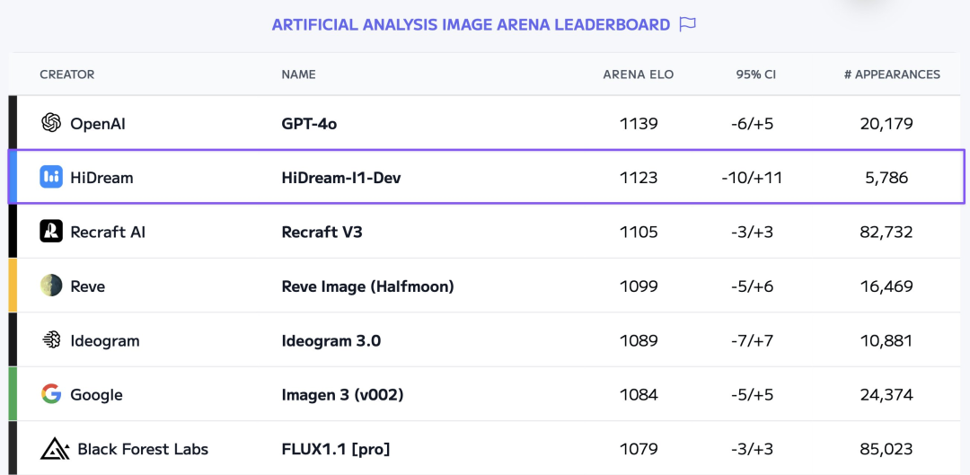Click the Google G logo
Image resolution: width=970 pixels, height=475 pixels.
pyautogui.click(x=51, y=394)
